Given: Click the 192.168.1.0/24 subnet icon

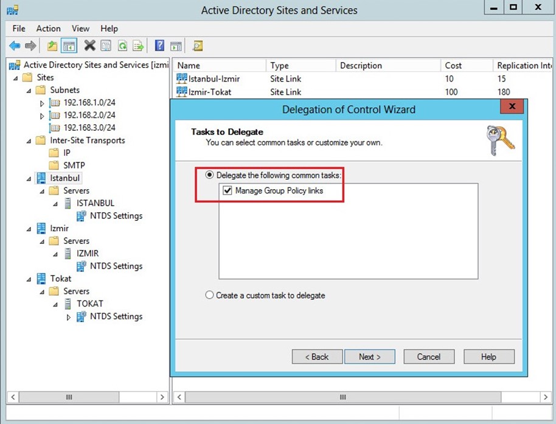Looking at the screenshot, I should click(54, 103).
